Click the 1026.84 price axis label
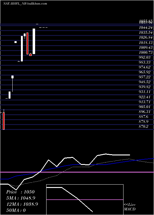154x215 pixels. click(146, 37)
